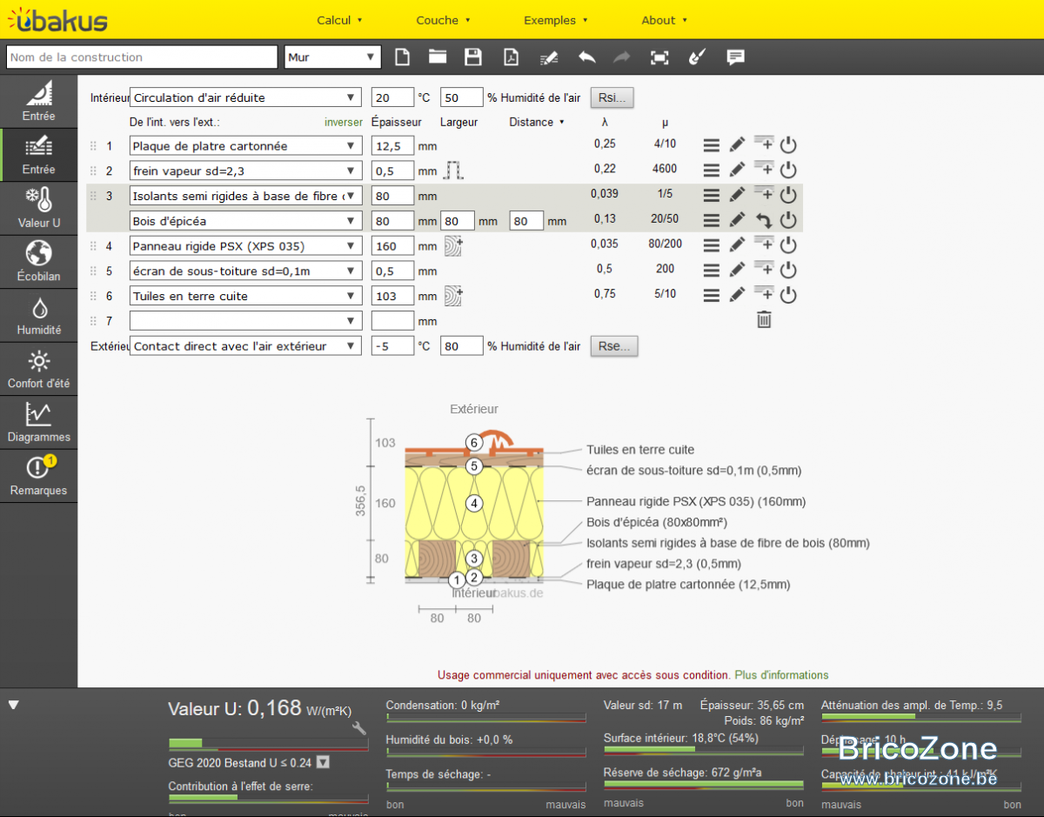Open Bois d'épicéa material dropdown
1044x817 pixels.
[245, 221]
